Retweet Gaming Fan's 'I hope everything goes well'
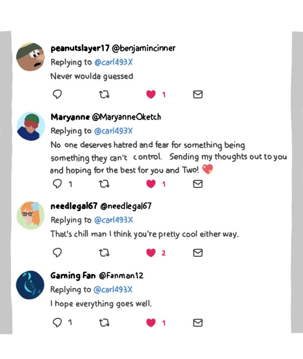This screenshot has height=359, width=303. click(x=104, y=323)
